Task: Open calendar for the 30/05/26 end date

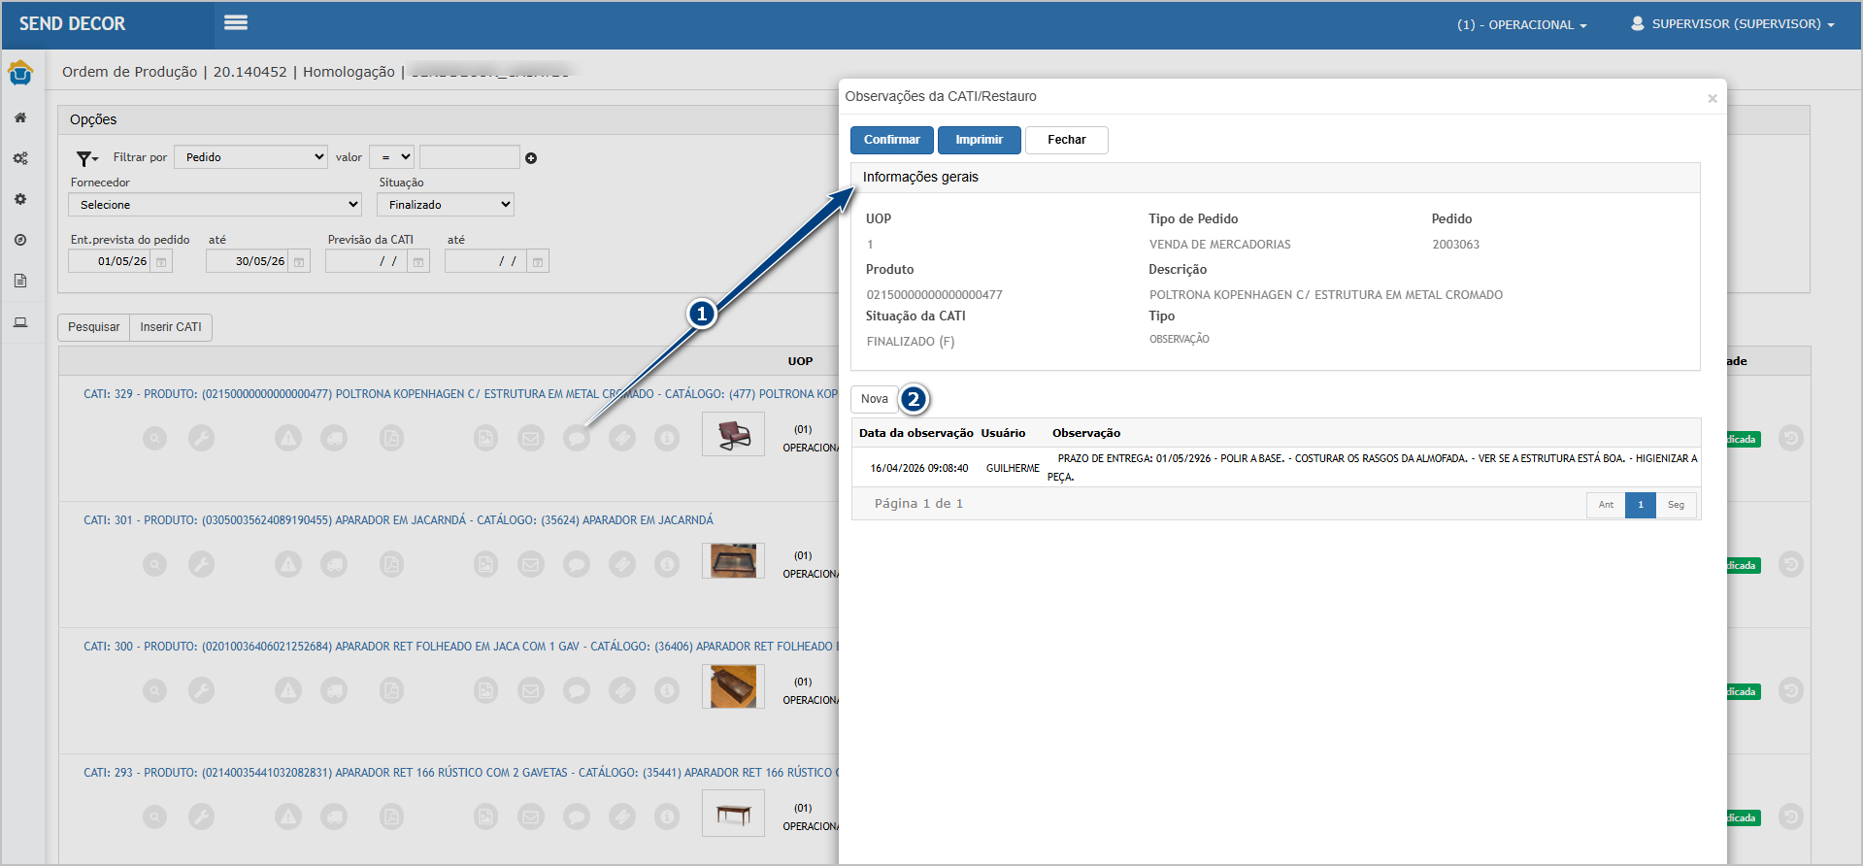Action: [x=299, y=262]
